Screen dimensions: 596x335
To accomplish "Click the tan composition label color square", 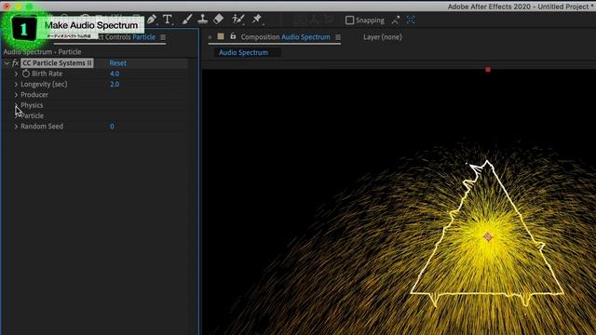I will click(x=221, y=36).
